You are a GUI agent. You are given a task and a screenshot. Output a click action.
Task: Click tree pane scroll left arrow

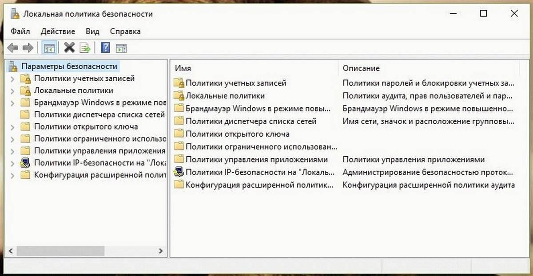12,251
